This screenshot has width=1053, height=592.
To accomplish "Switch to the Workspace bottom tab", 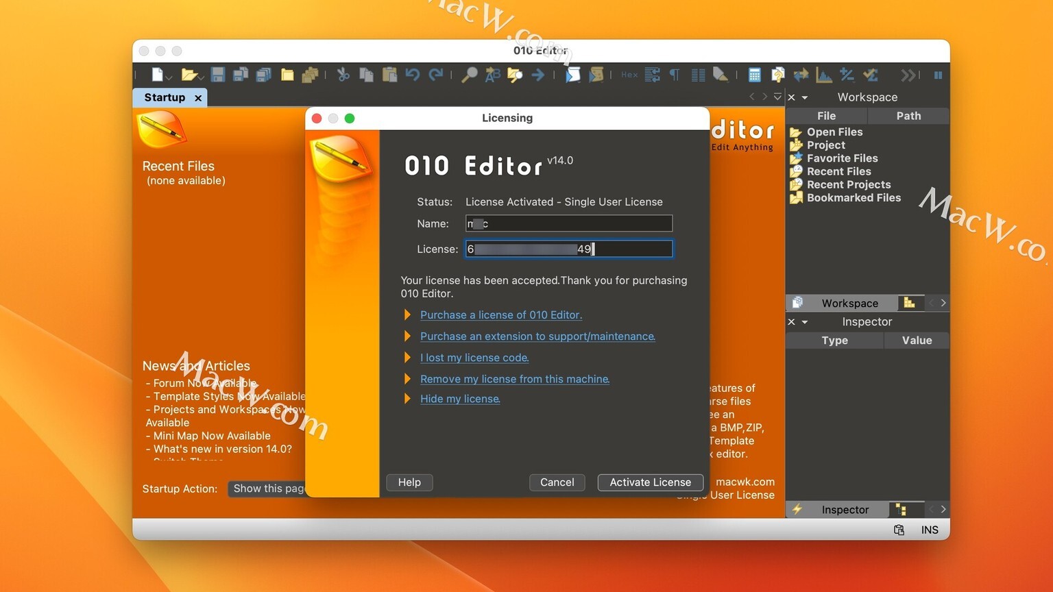I will click(x=842, y=303).
